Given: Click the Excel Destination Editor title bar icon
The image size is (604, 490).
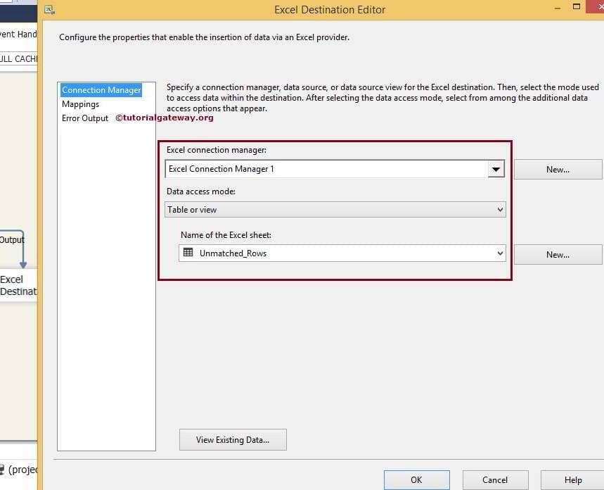Looking at the screenshot, I should [49, 8].
